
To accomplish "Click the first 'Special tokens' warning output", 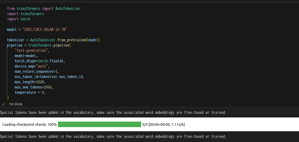I will [x=113, y=112].
